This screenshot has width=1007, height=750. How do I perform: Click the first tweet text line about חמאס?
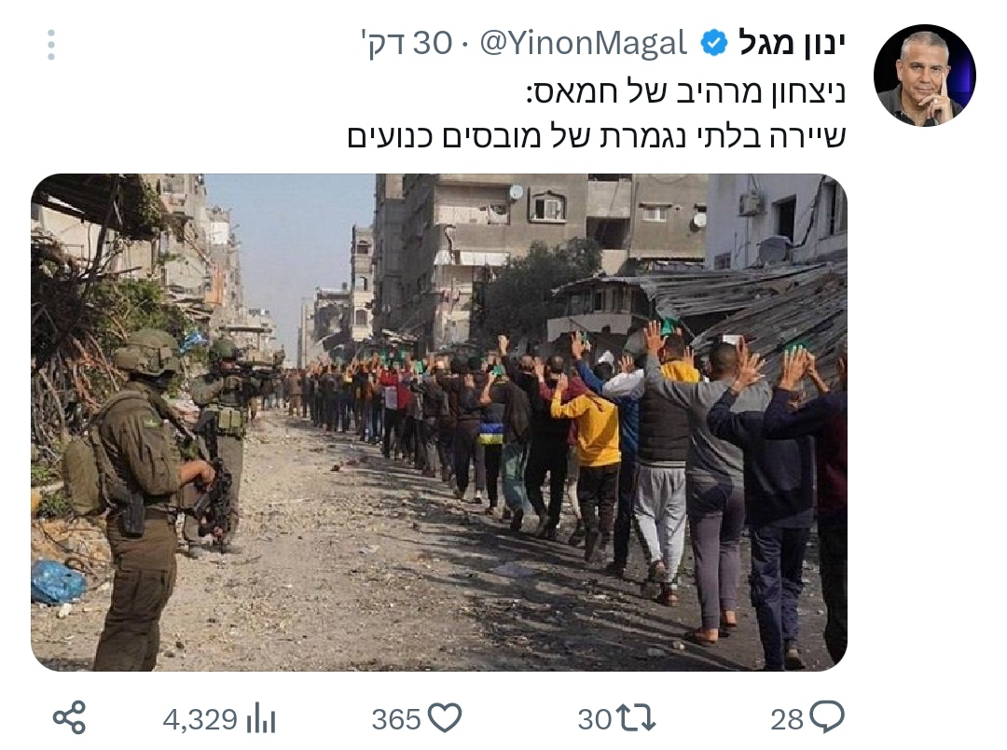(686, 92)
